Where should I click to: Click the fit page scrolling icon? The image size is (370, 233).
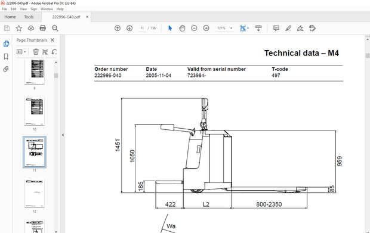click(x=243, y=28)
